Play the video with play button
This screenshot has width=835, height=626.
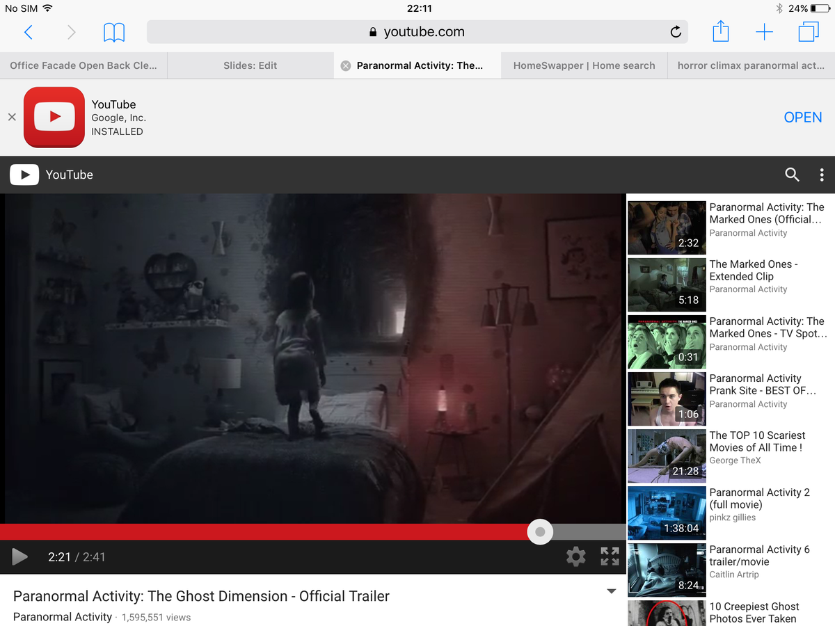coord(19,556)
